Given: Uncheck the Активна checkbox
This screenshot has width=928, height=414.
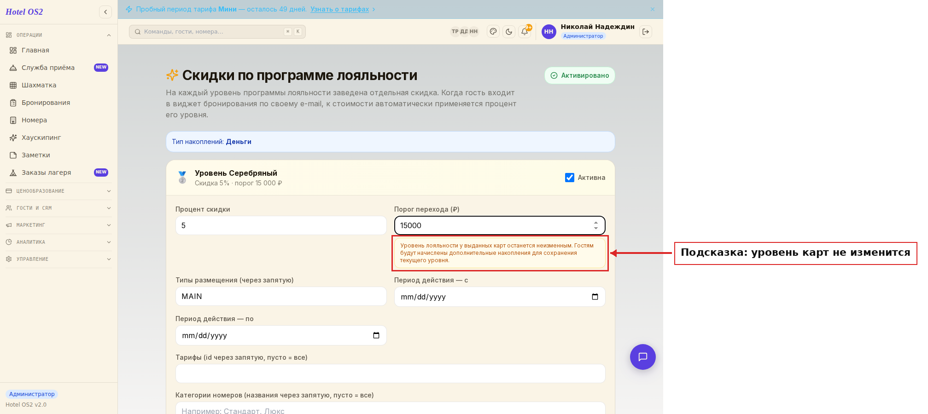Looking at the screenshot, I should [x=570, y=178].
